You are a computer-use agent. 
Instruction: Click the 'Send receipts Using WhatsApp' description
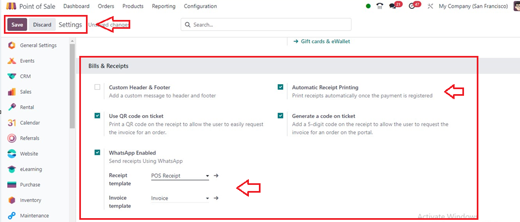tap(146, 161)
